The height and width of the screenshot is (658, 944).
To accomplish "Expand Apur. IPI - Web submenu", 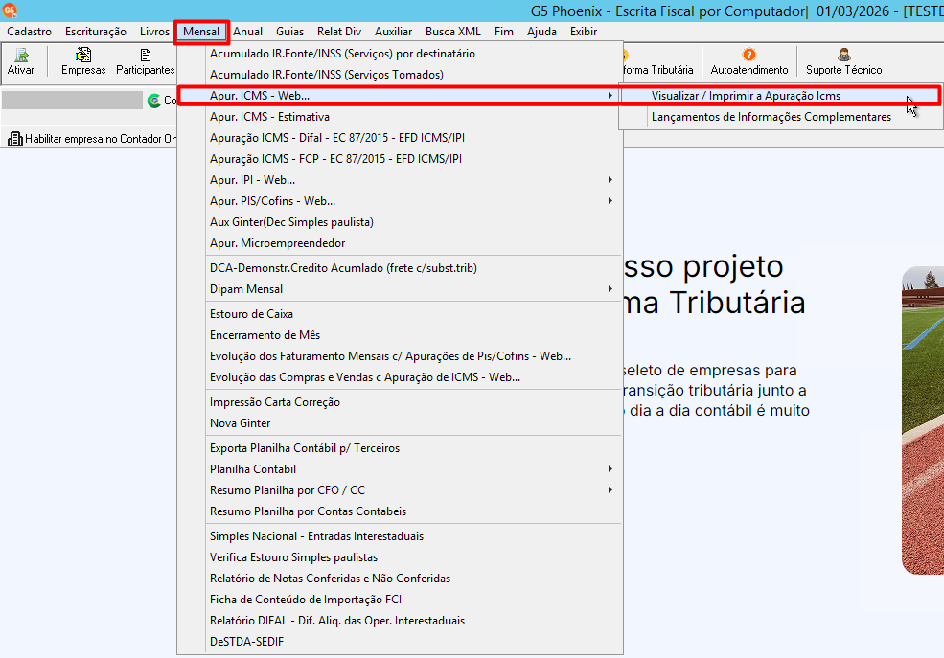I will point(400,180).
